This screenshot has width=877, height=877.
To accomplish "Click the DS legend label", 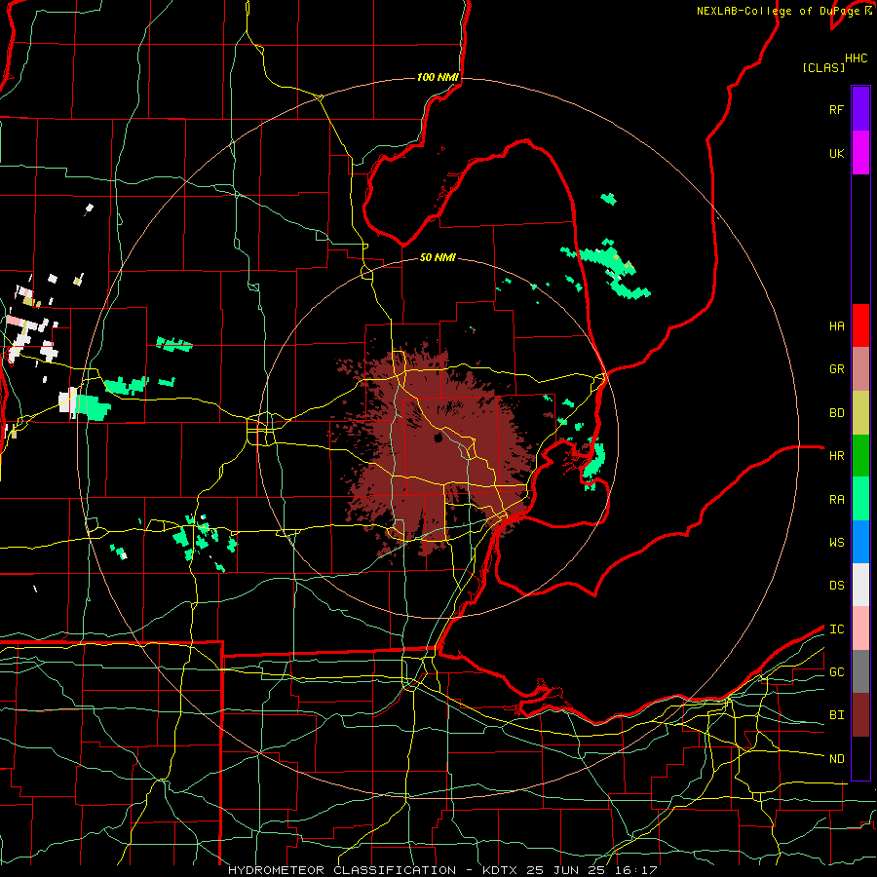I will pyautogui.click(x=837, y=586).
